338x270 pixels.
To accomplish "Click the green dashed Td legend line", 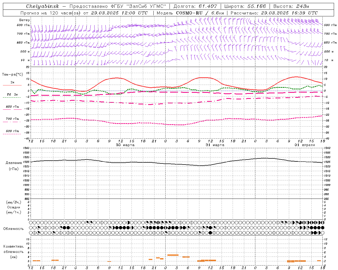I will tap(12, 97).
